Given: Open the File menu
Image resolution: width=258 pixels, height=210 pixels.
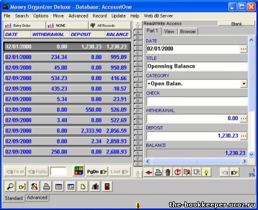Looking at the screenshot, I should pos(7,16).
